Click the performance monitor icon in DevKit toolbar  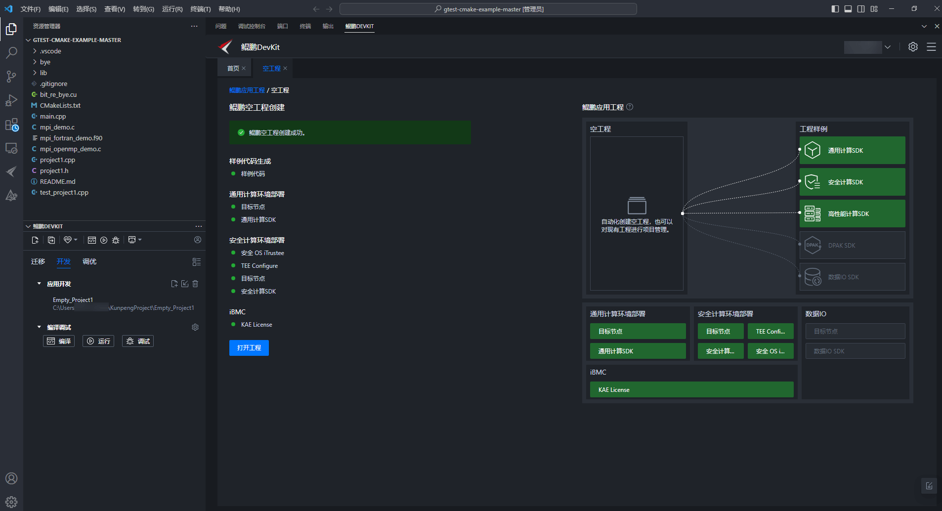[x=132, y=240]
